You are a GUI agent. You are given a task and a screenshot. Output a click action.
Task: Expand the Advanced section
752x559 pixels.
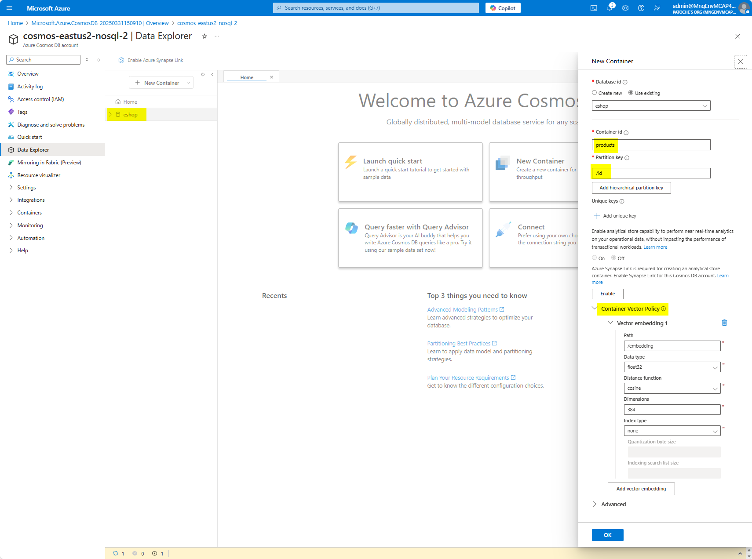pos(614,504)
